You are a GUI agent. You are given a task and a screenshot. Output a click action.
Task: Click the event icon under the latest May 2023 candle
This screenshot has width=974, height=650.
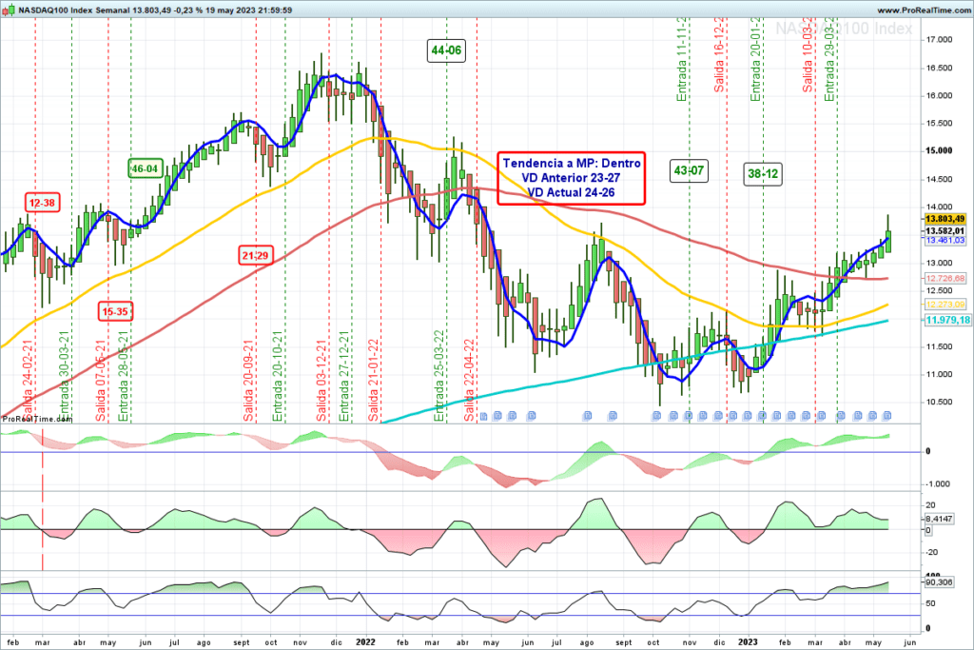[887, 416]
